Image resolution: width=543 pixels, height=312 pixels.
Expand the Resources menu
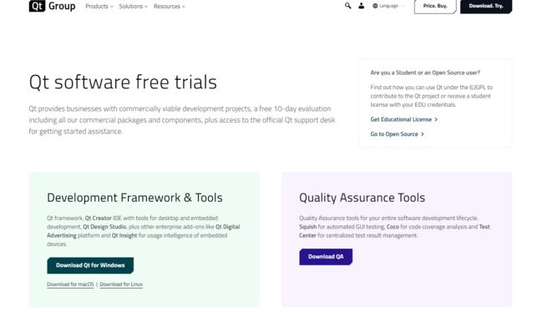point(169,6)
